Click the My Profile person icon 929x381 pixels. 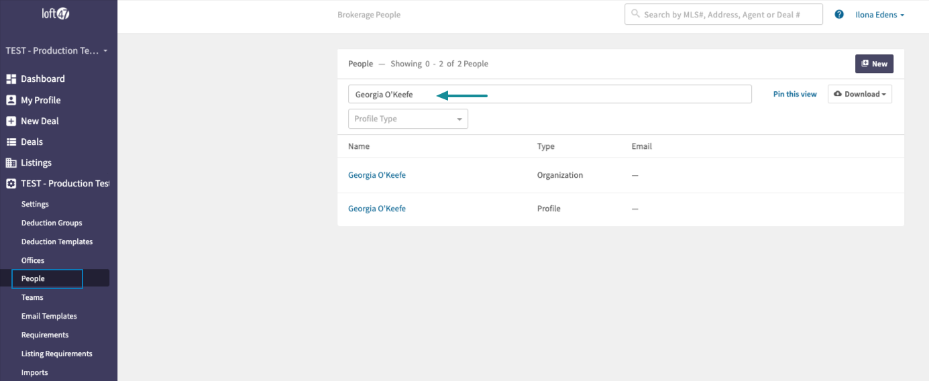pyautogui.click(x=11, y=100)
